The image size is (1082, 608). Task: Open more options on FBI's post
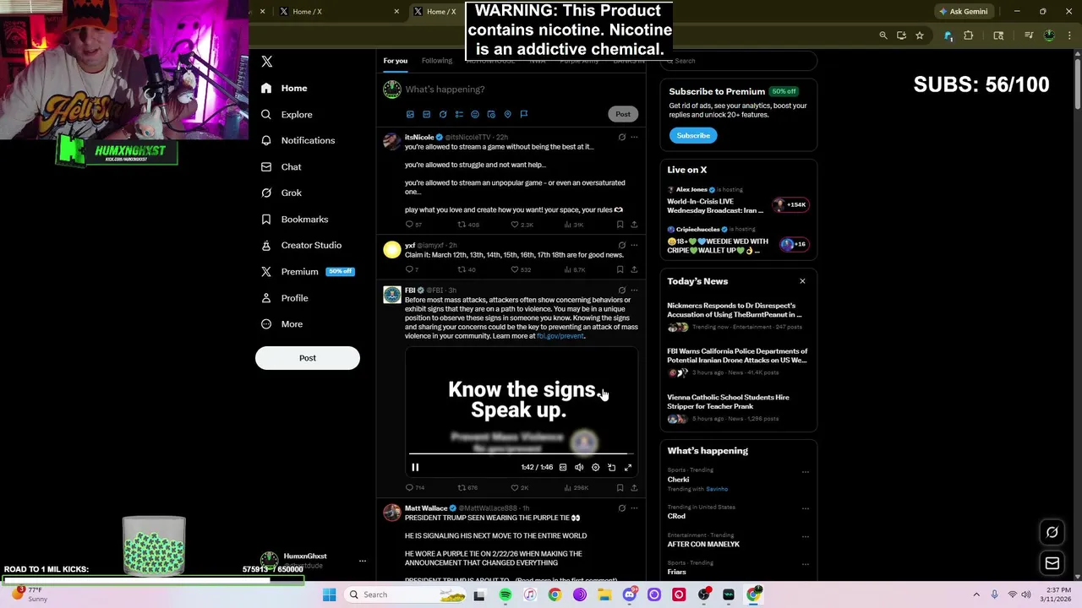pos(634,290)
